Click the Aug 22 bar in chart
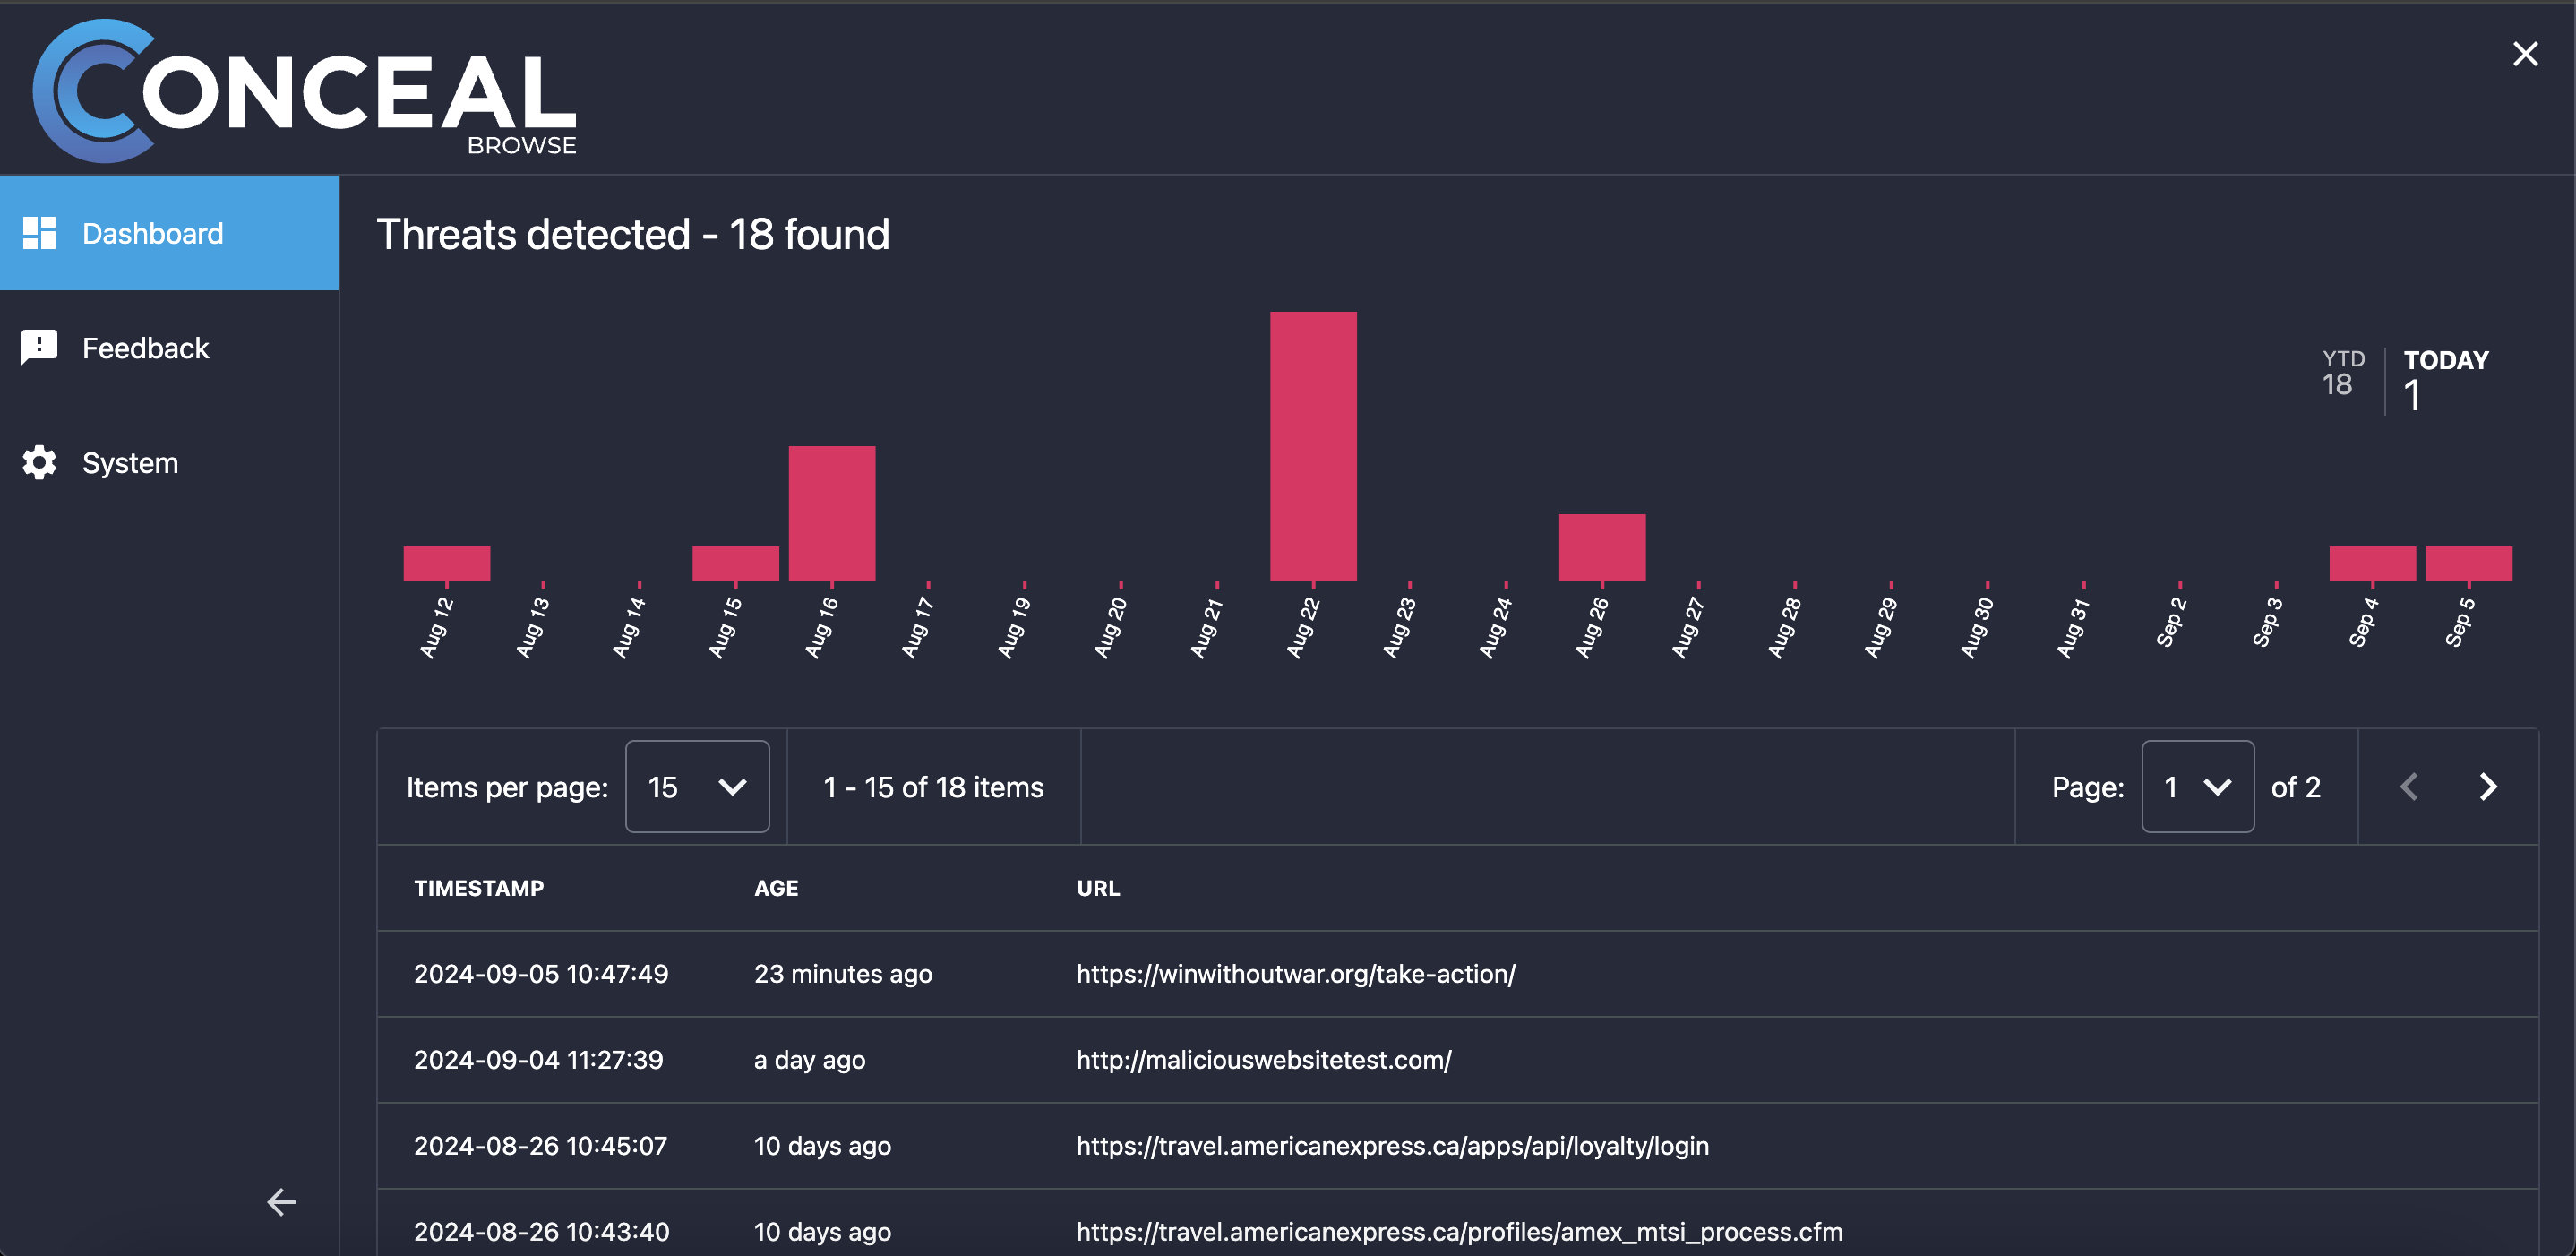 click(1313, 446)
